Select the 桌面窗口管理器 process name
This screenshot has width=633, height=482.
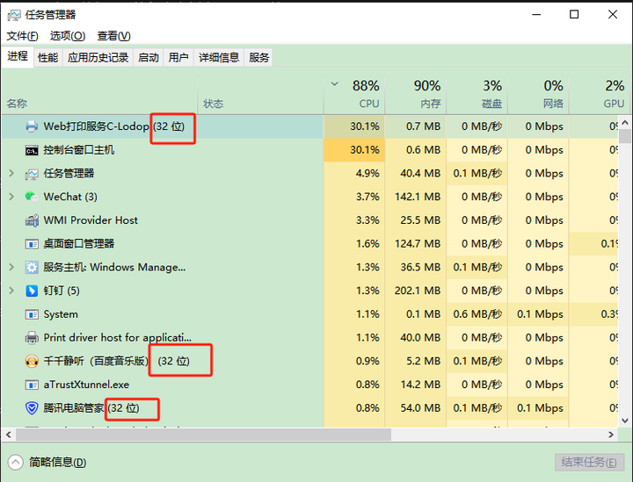click(x=79, y=244)
